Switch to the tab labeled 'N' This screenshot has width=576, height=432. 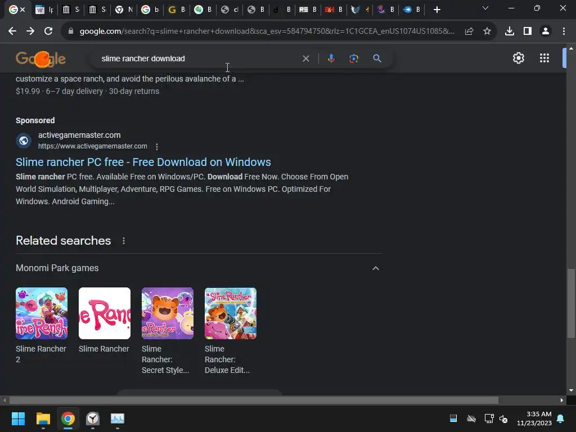(x=124, y=10)
